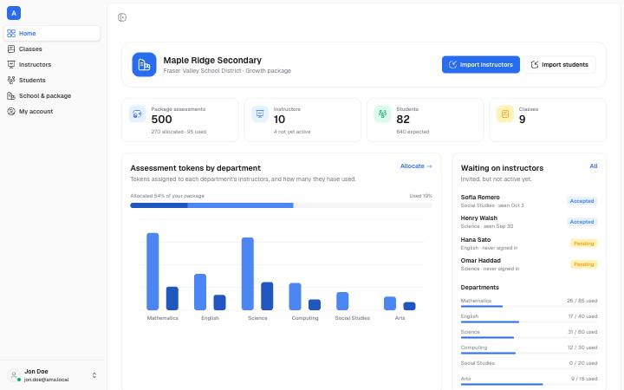Open Home in the sidebar
The image size is (624, 390).
click(x=52, y=34)
